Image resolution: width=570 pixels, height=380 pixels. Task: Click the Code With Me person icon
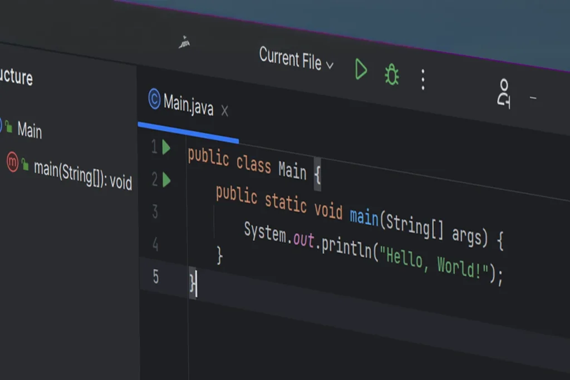504,93
